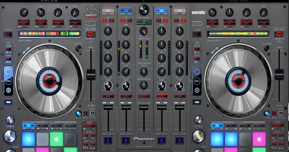Trigger the right deck pink performance pad
289x152 pixels.
click(x=259, y=139)
